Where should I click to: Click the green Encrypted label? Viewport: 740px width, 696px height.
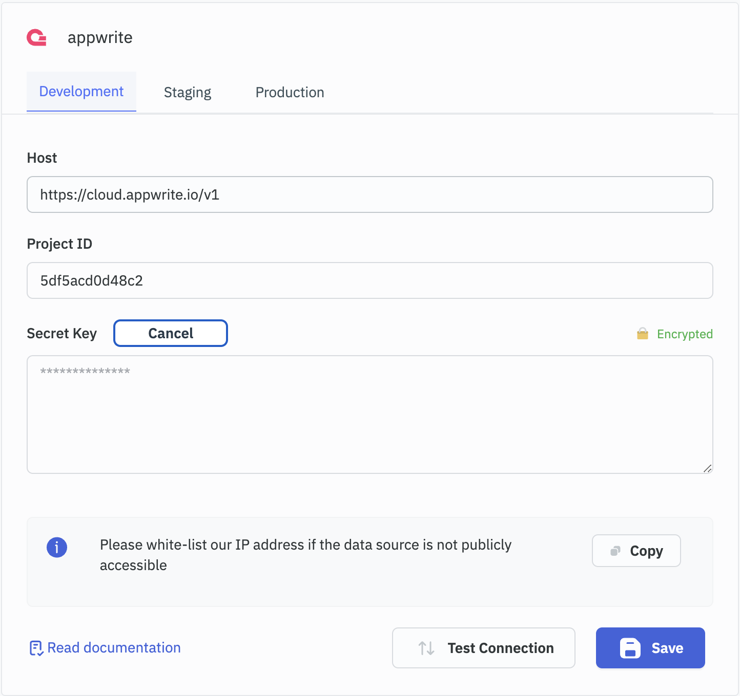click(x=685, y=334)
